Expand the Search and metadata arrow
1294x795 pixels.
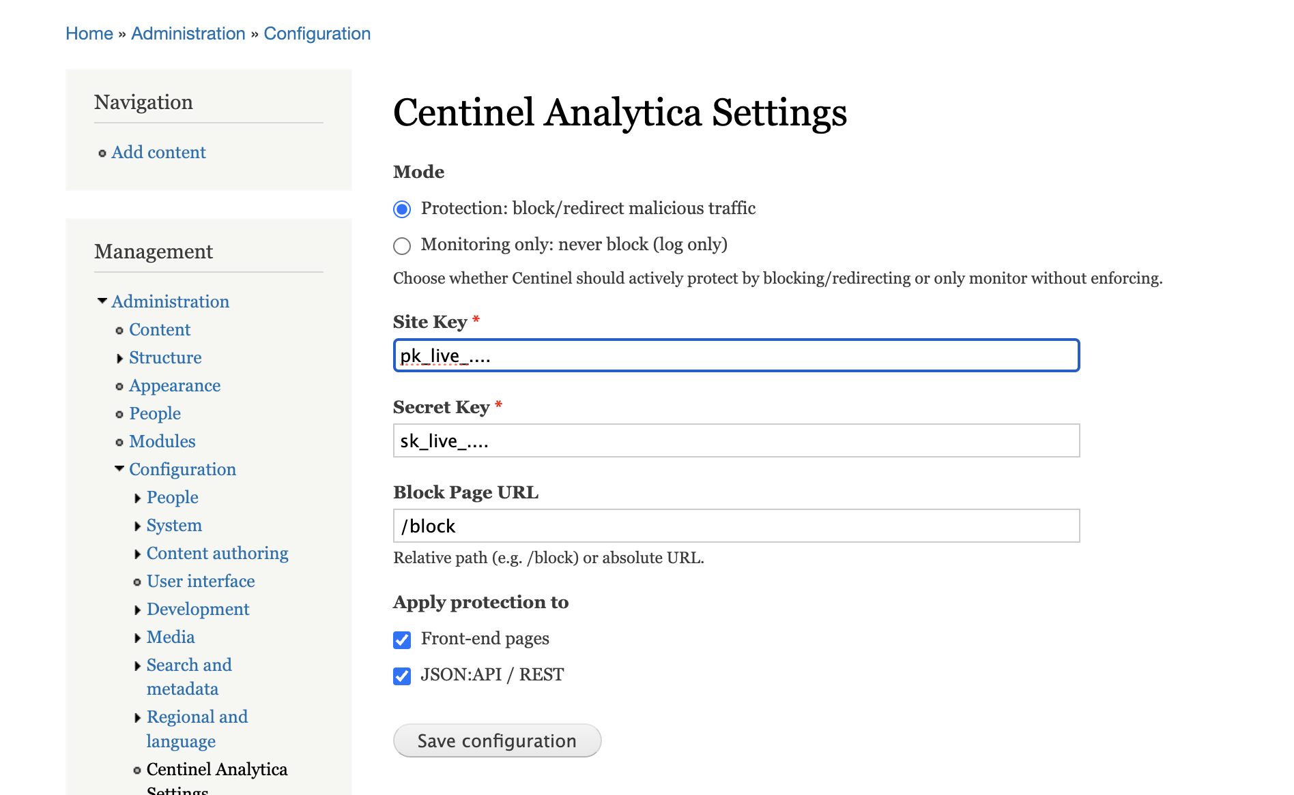click(138, 665)
